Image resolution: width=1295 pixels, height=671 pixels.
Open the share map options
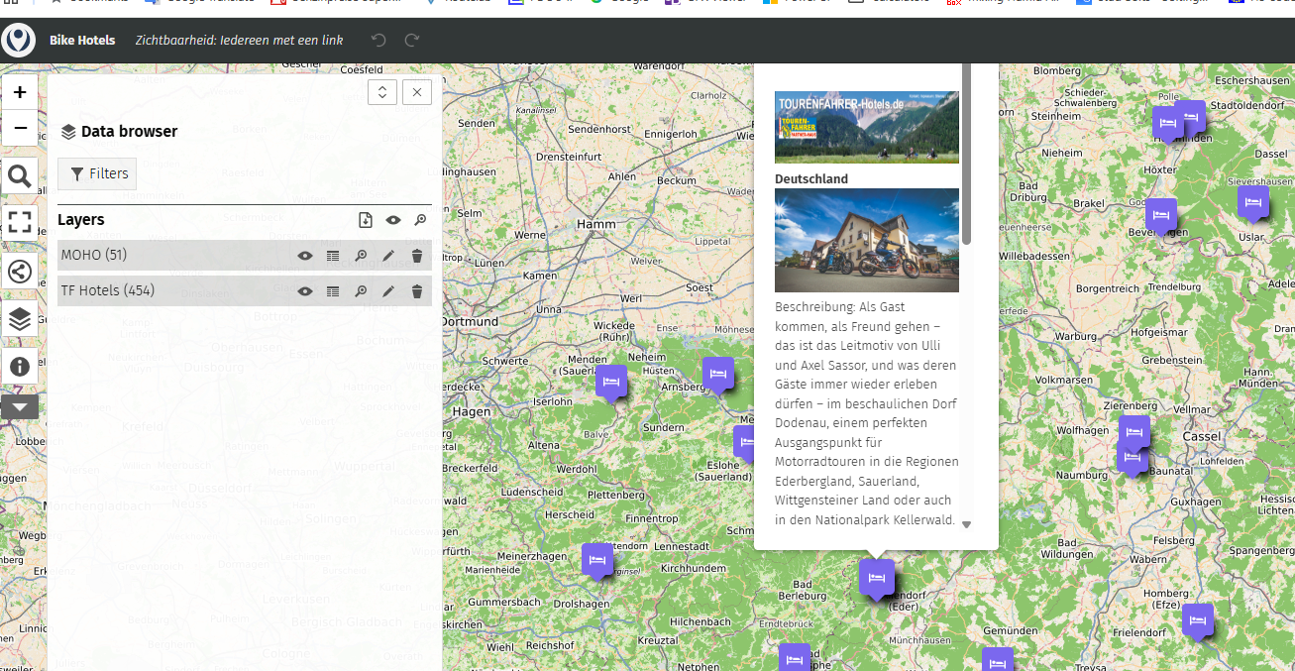click(20, 271)
